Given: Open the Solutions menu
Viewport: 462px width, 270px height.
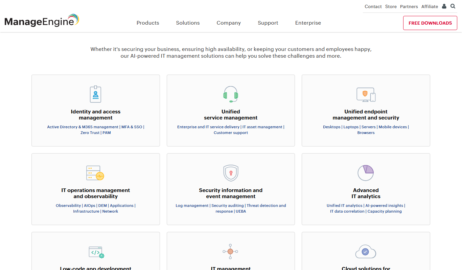Looking at the screenshot, I should click(x=188, y=23).
